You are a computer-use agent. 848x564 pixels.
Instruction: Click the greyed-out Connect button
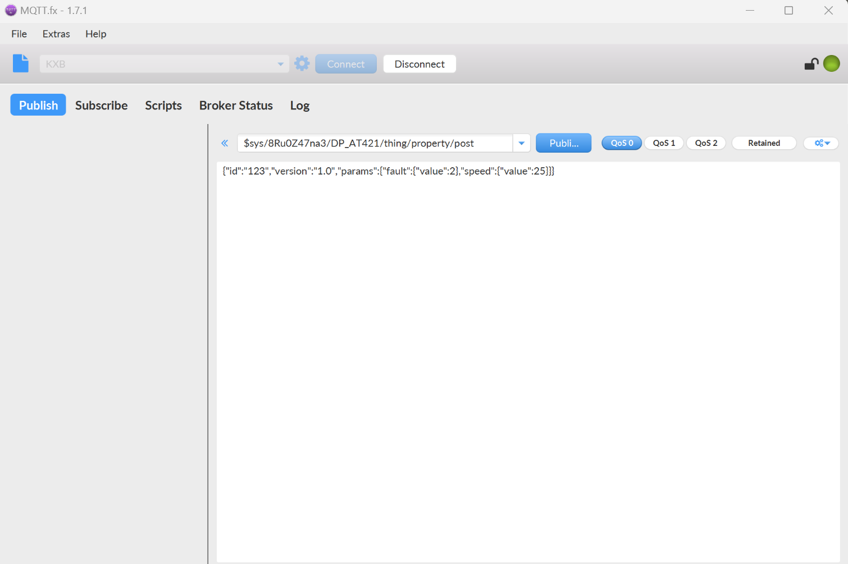pyautogui.click(x=346, y=64)
